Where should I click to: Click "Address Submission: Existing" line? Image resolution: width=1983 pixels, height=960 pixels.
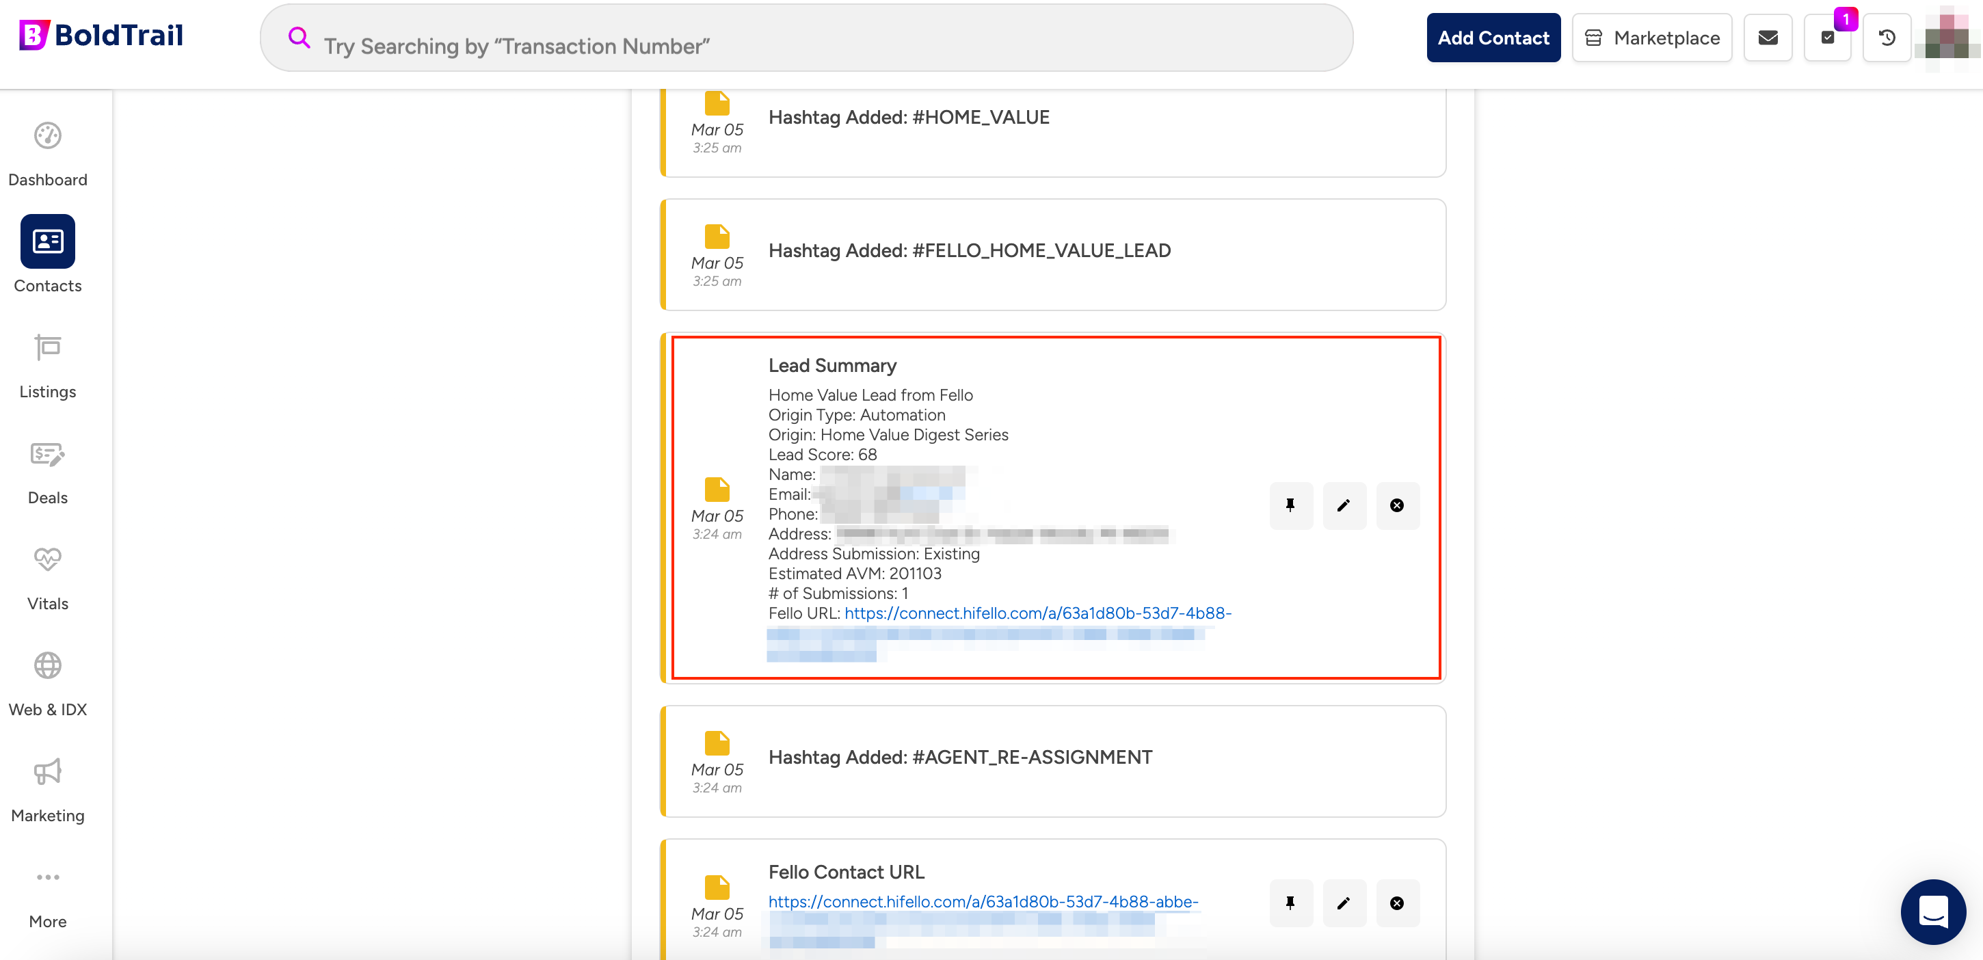tap(874, 555)
